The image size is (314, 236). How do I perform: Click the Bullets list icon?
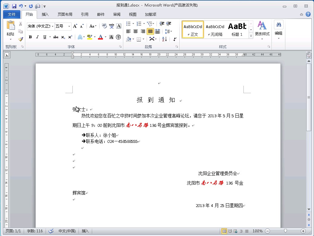tap(128, 24)
